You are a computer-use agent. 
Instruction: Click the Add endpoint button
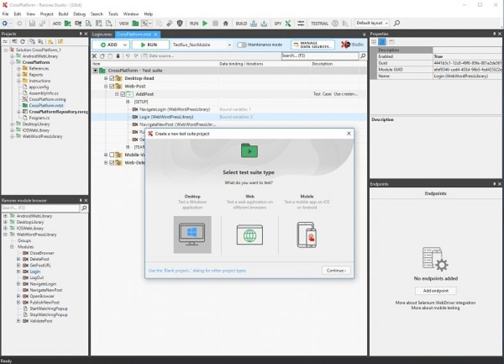tap(435, 290)
